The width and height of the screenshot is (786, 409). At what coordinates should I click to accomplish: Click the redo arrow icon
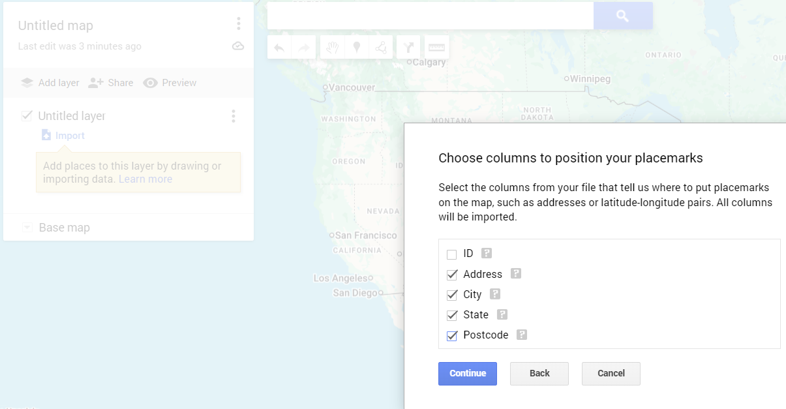[x=304, y=48]
